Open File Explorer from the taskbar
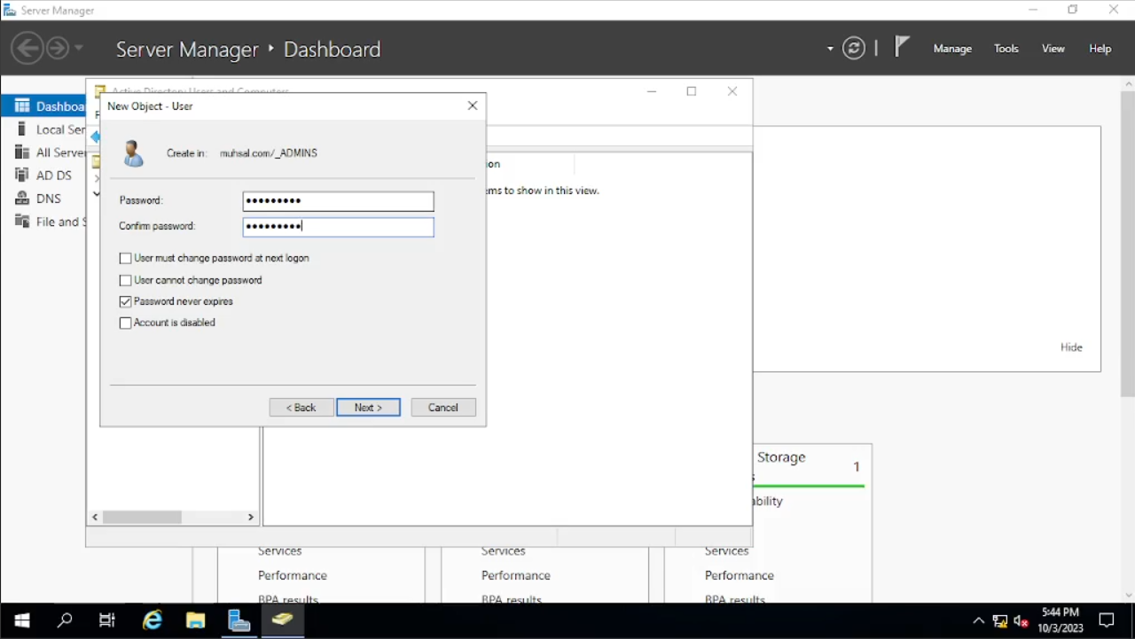This screenshot has width=1135, height=639. pyautogui.click(x=196, y=620)
